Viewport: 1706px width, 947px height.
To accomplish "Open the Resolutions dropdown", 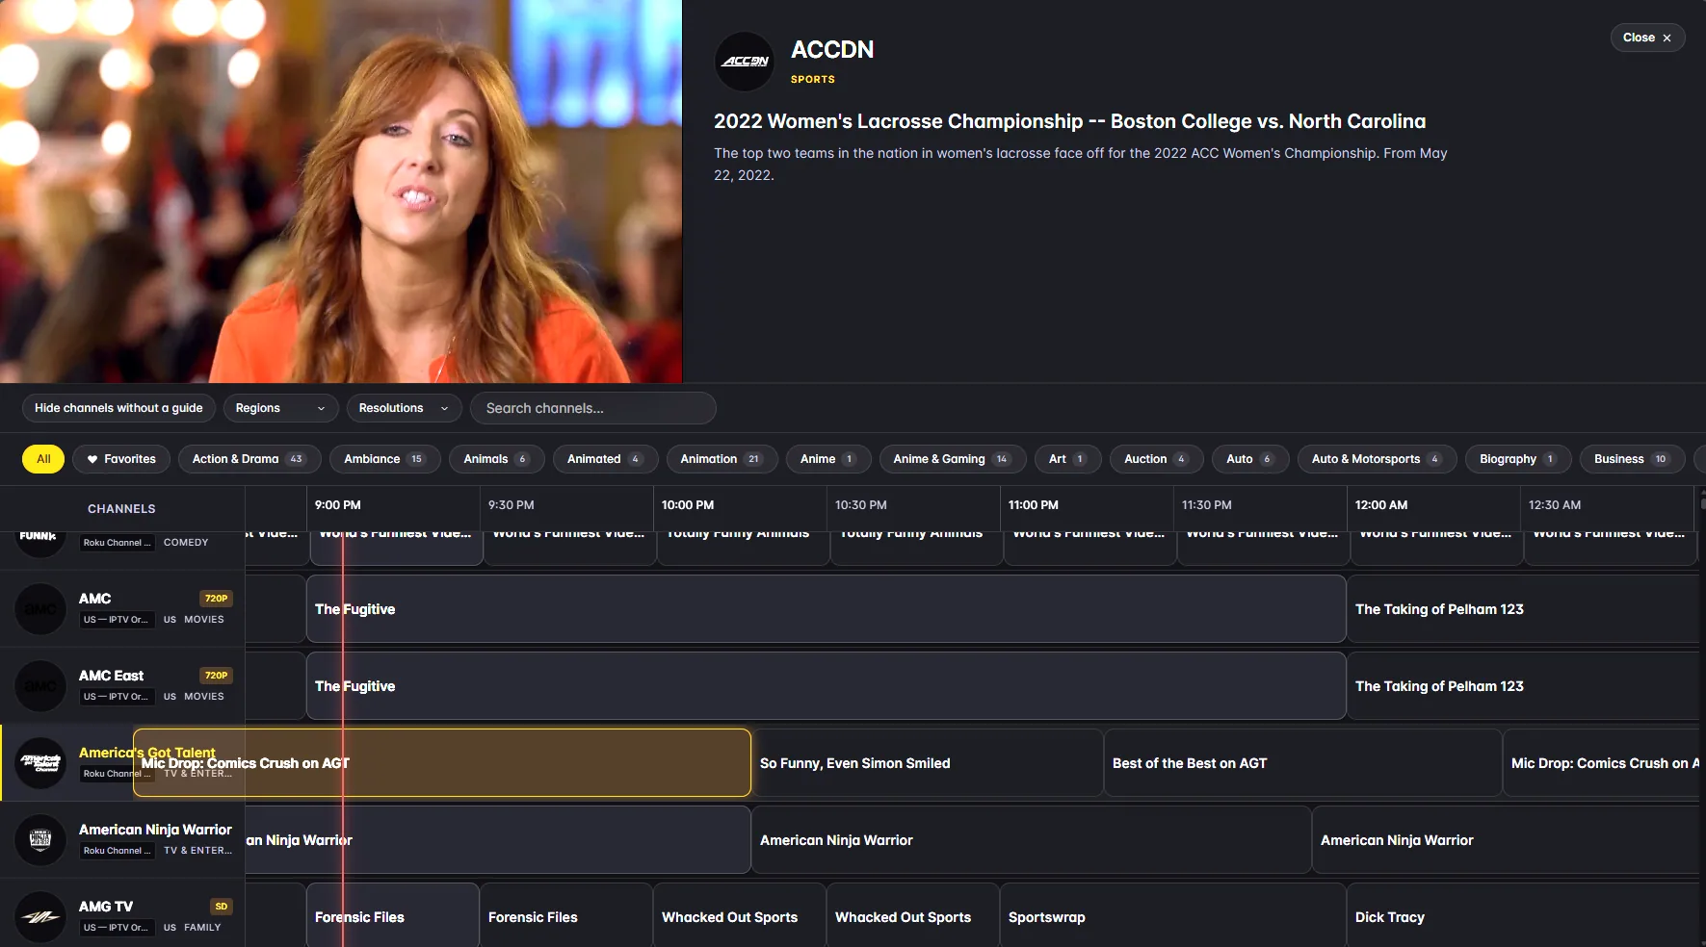I will click(404, 408).
